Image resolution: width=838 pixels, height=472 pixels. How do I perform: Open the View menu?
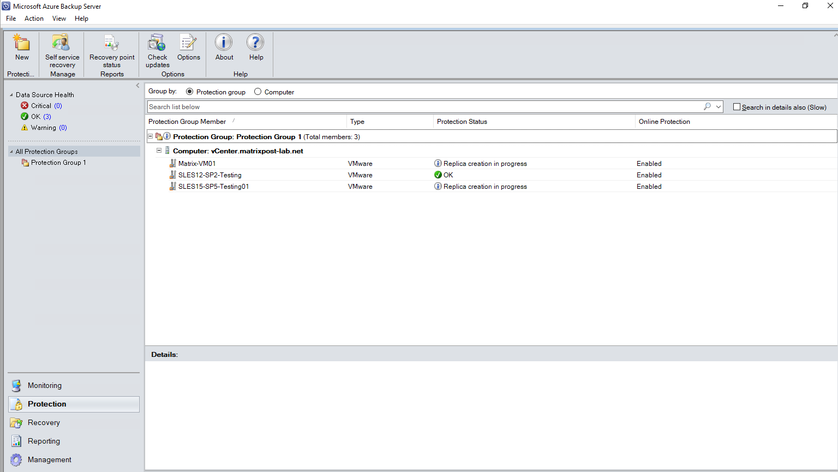(59, 19)
